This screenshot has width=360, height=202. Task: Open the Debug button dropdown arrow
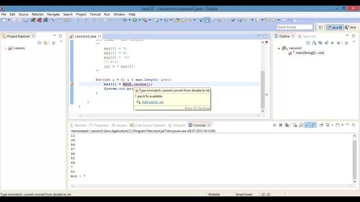click(129, 20)
